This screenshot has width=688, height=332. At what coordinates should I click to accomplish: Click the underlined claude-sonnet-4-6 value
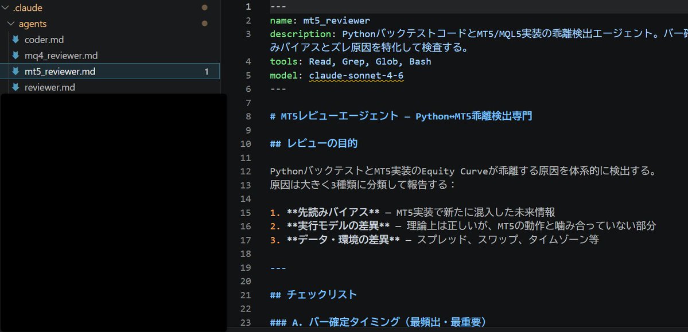(356, 76)
